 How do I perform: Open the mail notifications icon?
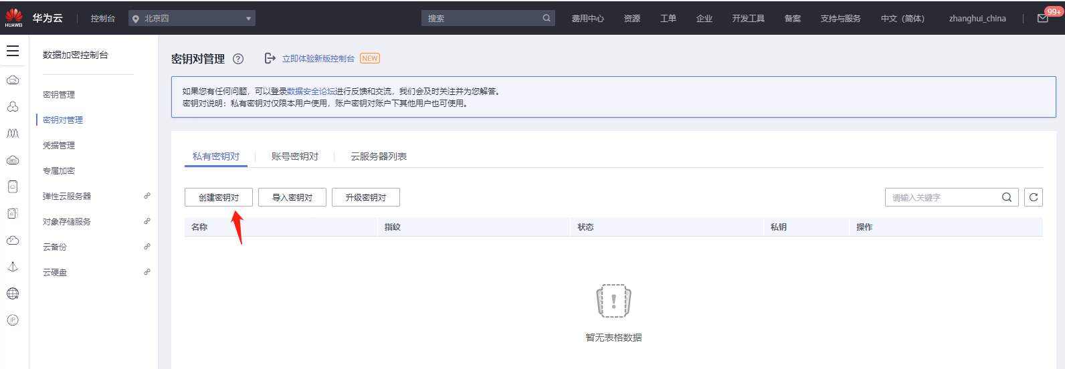1042,19
